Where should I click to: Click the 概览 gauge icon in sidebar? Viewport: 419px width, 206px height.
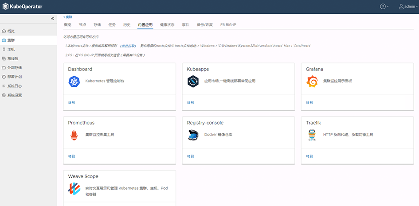(4, 31)
